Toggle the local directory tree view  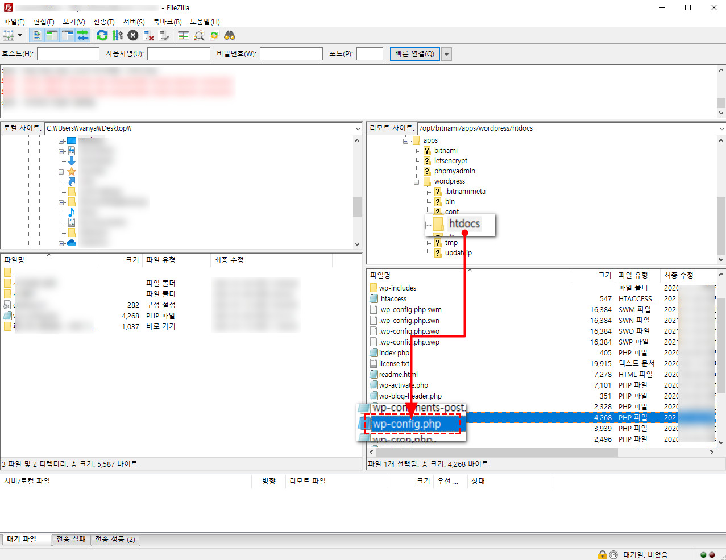pos(52,35)
